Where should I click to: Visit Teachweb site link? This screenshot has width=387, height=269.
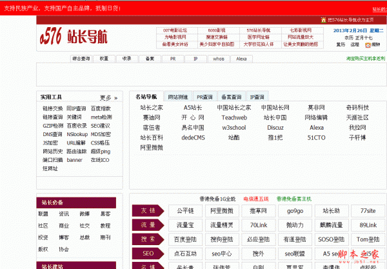tap(234, 117)
